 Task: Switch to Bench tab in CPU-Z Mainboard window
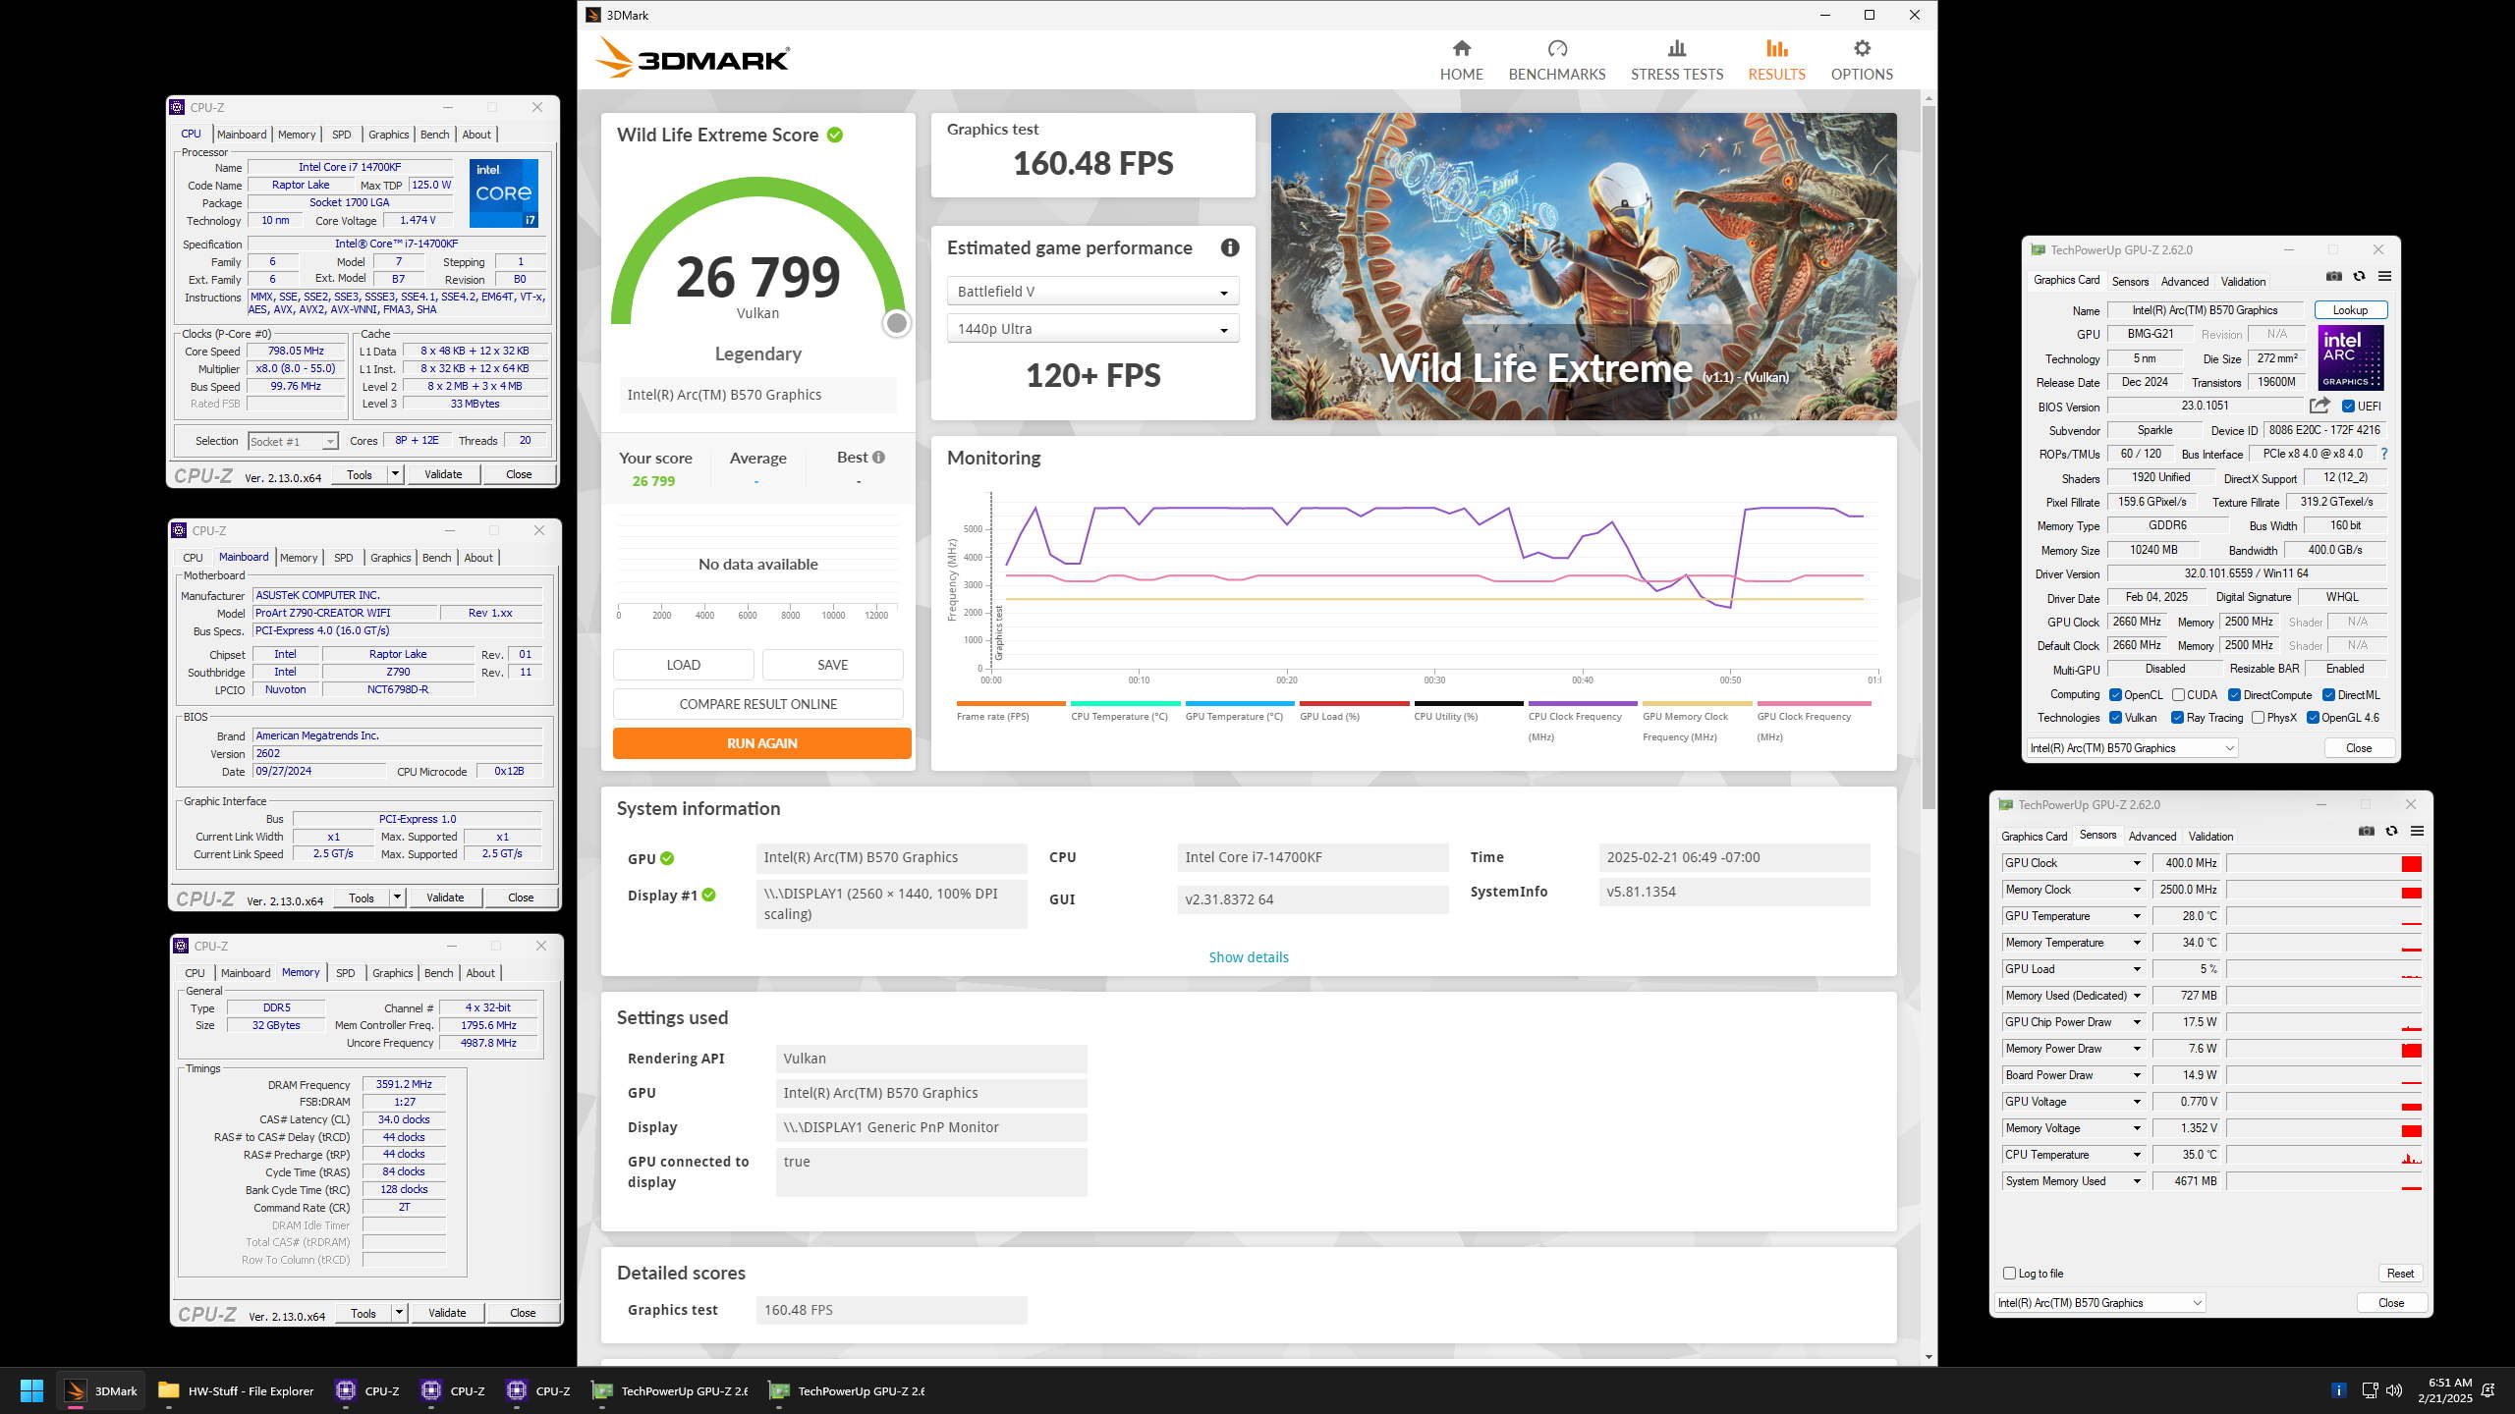(436, 558)
